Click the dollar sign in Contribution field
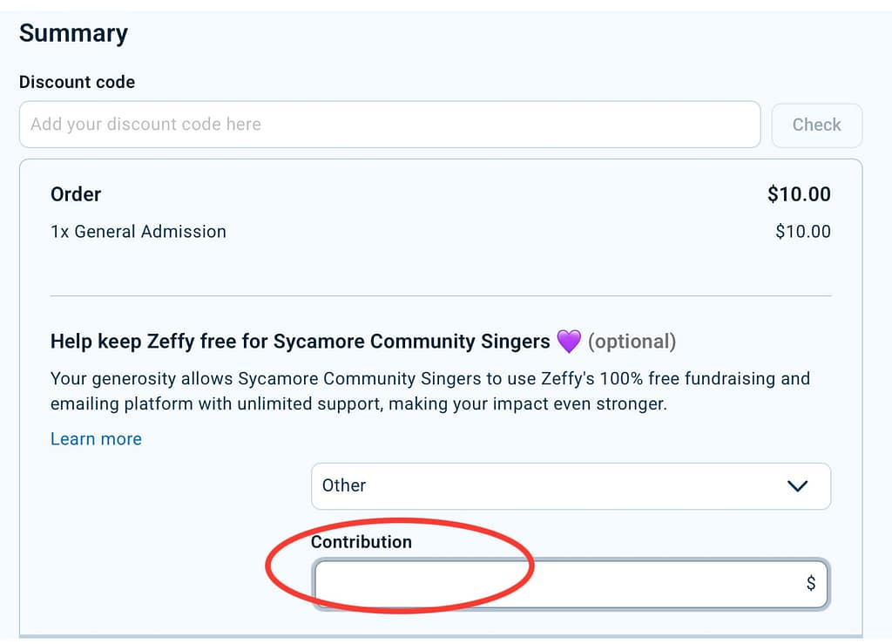The image size is (892, 644). tap(811, 584)
